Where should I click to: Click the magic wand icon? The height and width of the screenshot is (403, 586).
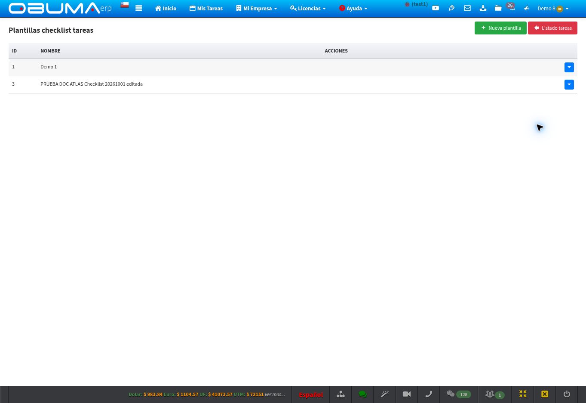coord(385,394)
